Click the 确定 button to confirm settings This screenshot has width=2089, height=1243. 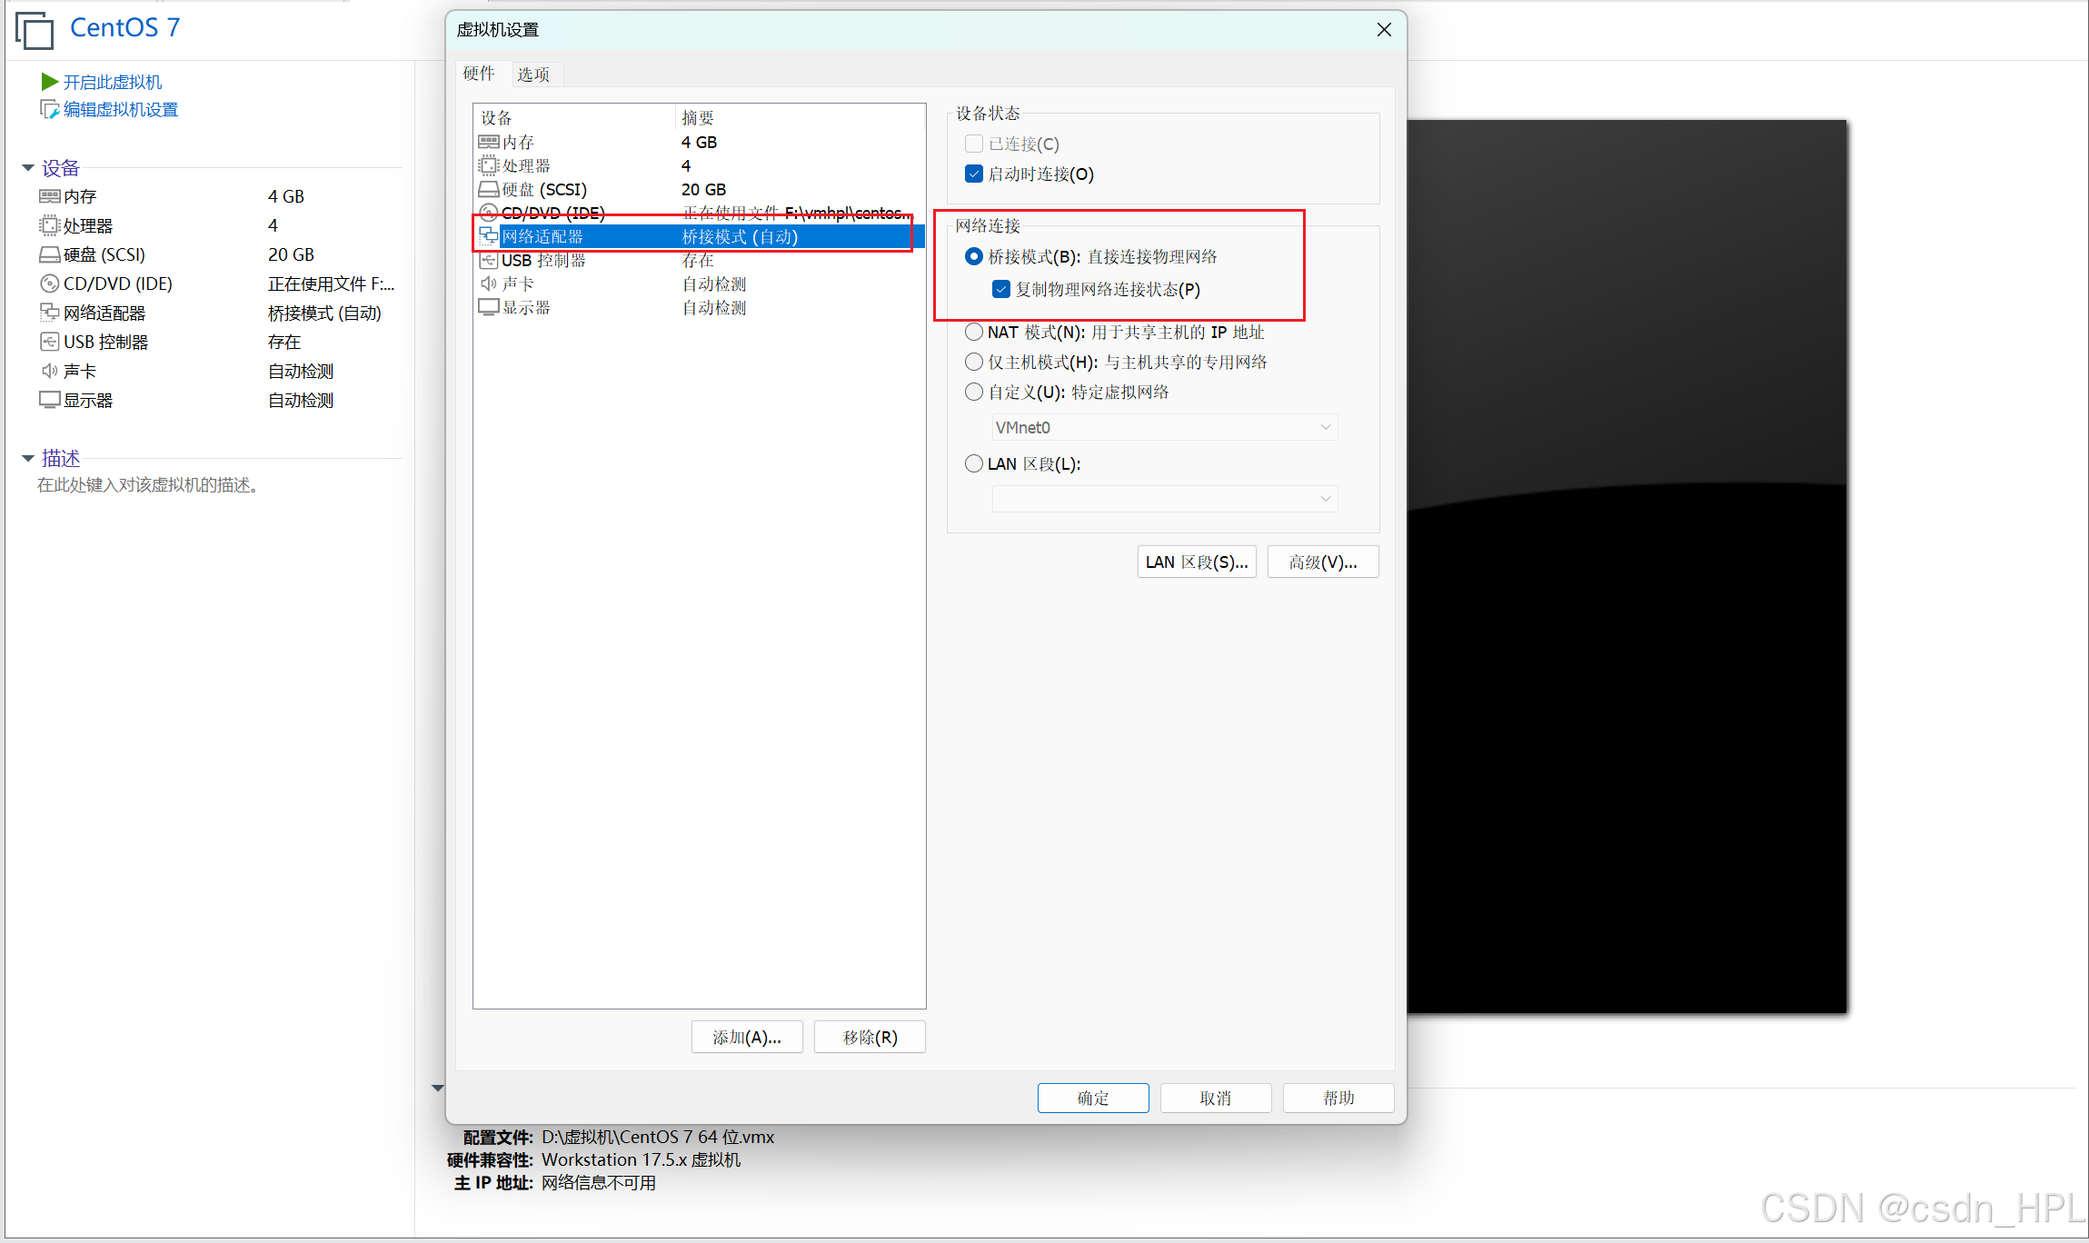(x=1093, y=1098)
